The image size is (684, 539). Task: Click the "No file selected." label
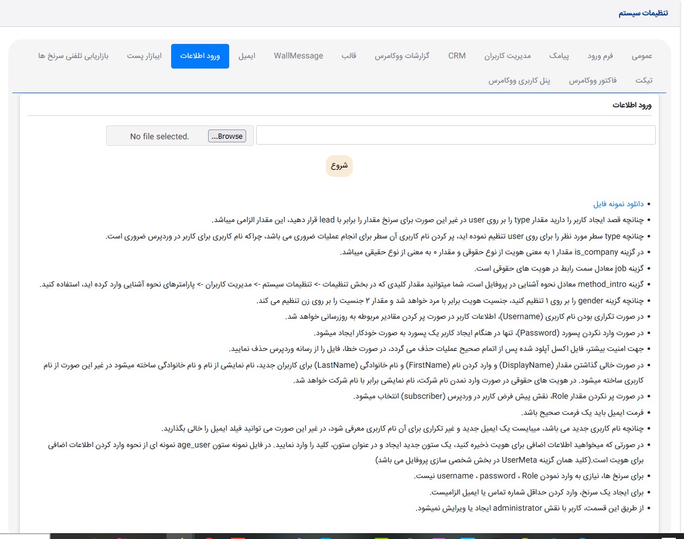click(x=159, y=137)
